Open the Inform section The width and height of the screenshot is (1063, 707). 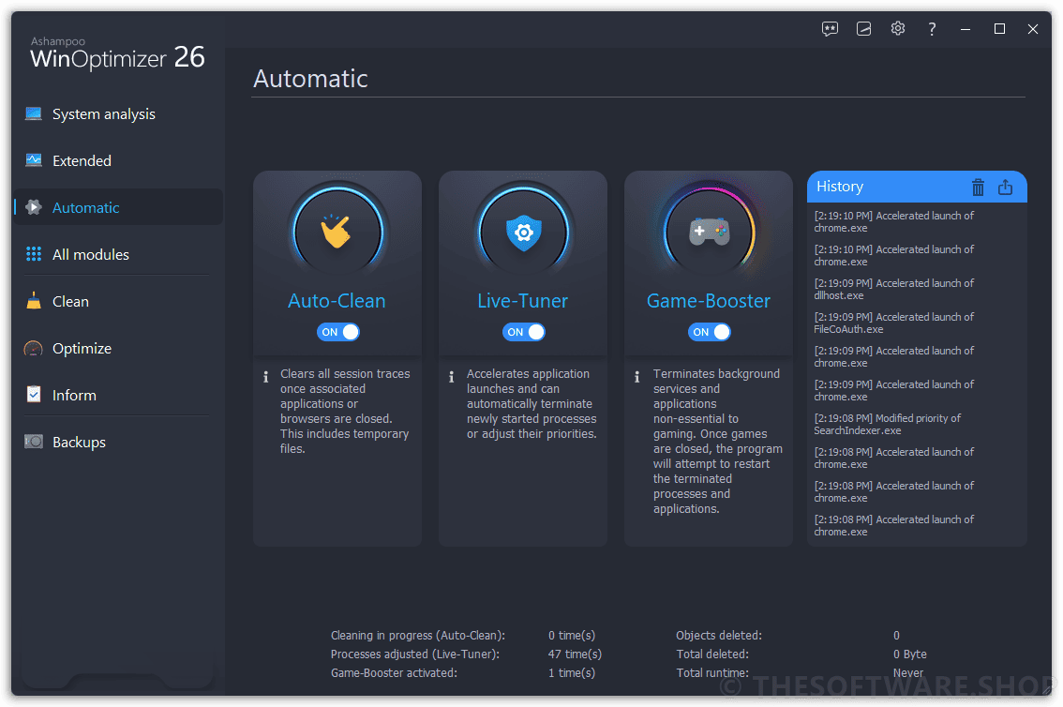point(119,395)
